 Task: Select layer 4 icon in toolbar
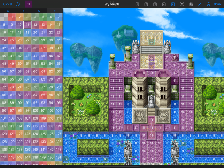[x=164, y=4]
